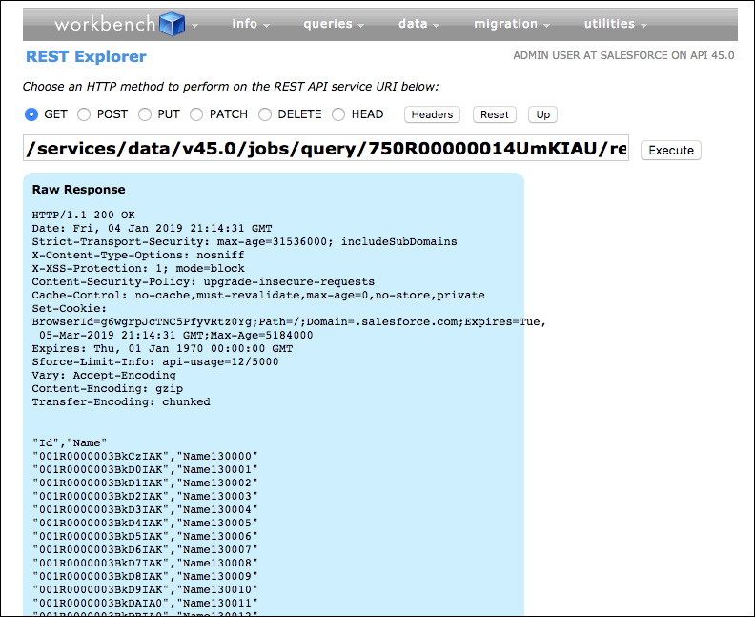The width and height of the screenshot is (755, 617).
Task: Click the Workbench blue cube logo
Action: tap(172, 24)
